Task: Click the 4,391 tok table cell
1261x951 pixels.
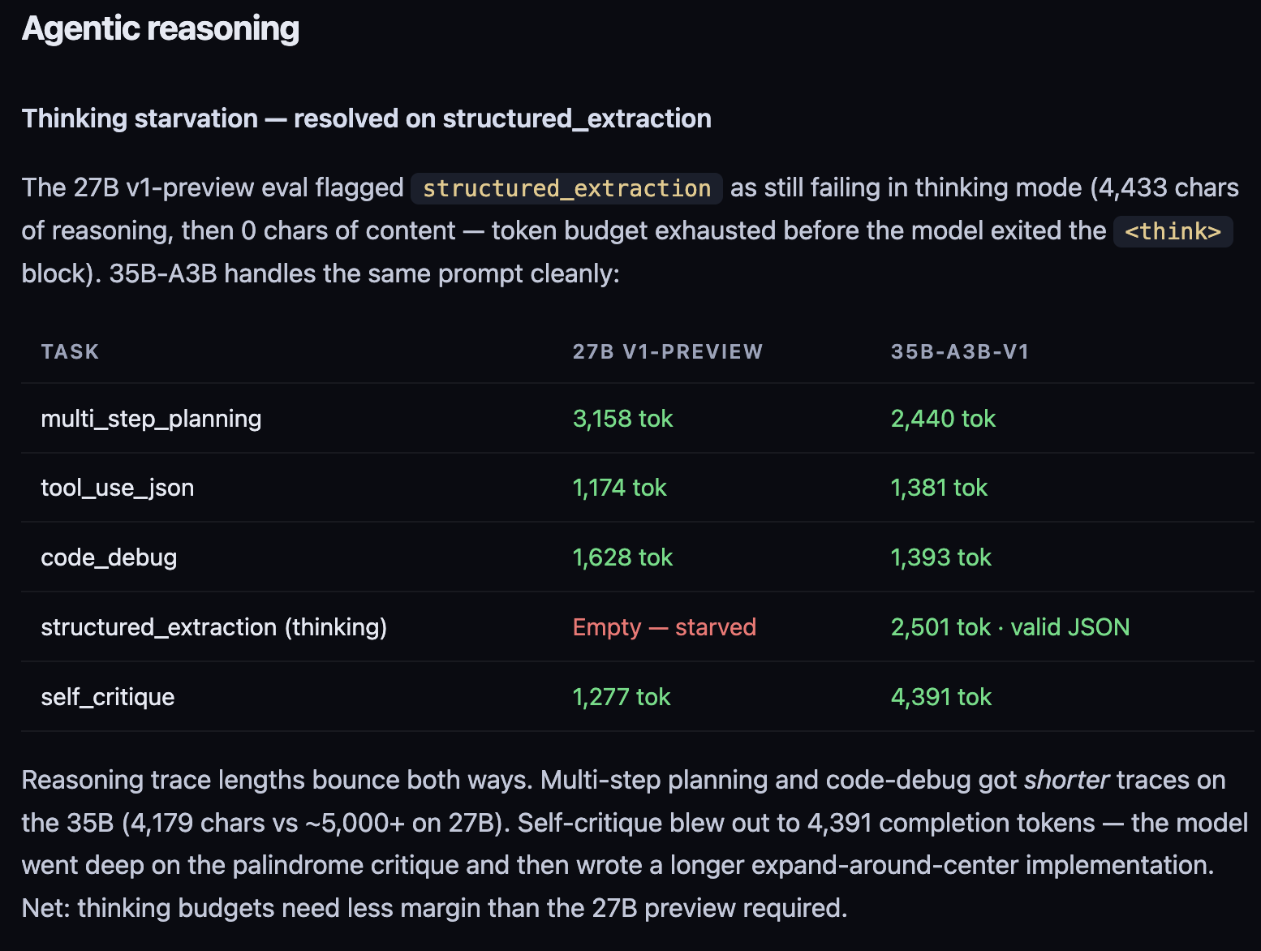Action: pyautogui.click(x=941, y=697)
